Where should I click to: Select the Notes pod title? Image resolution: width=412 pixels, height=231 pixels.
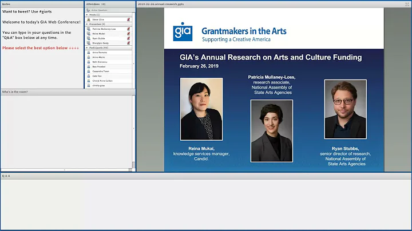(6, 4)
